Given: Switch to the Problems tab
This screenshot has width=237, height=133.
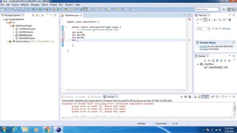Looking at the screenshot, I should pos(67,97).
